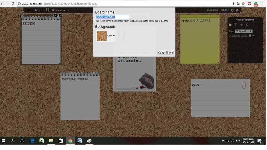267x150 pixels.
Task: Open Paint from the taskbar
Action: click(x=89, y=141)
